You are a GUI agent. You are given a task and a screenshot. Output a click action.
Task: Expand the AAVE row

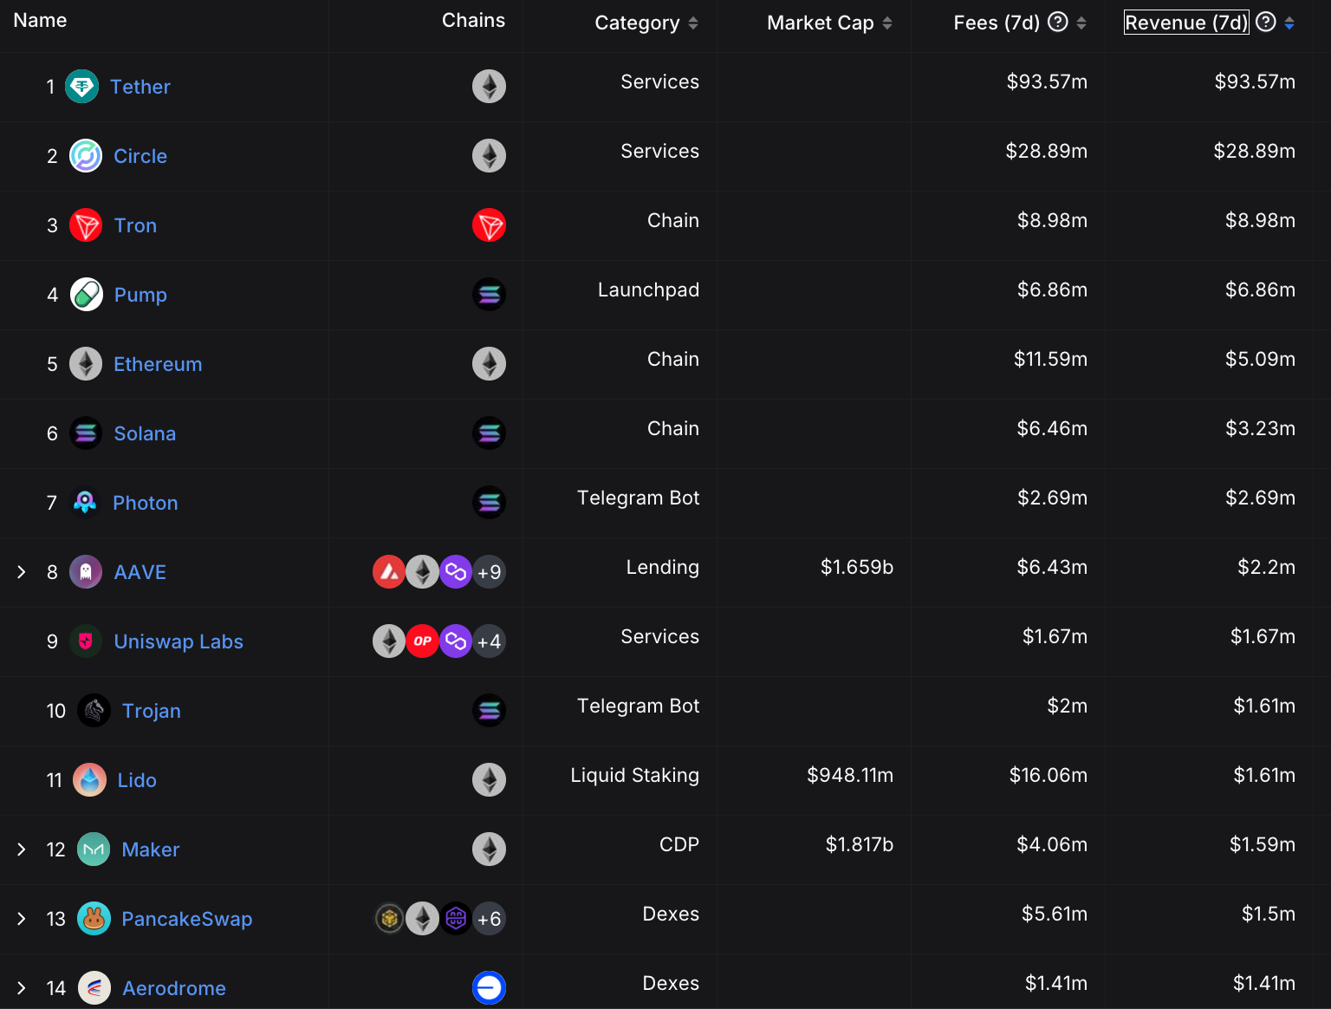22,572
